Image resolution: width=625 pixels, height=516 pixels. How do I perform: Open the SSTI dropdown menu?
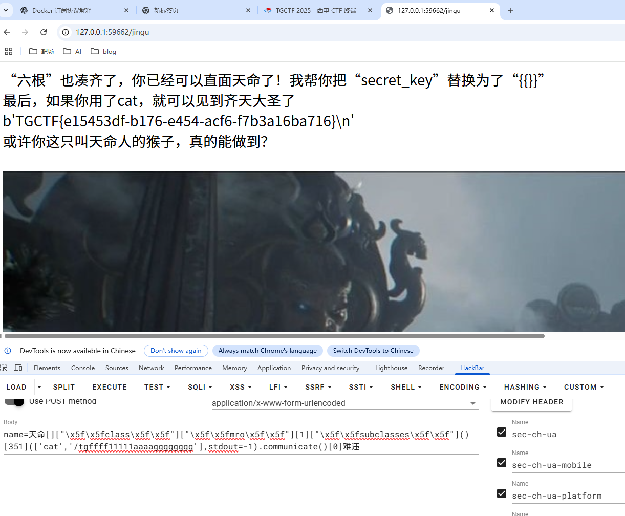point(361,387)
